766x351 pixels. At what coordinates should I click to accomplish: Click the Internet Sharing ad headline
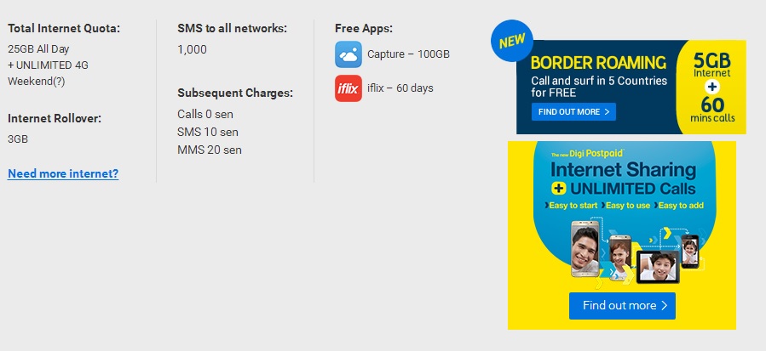[x=624, y=170]
